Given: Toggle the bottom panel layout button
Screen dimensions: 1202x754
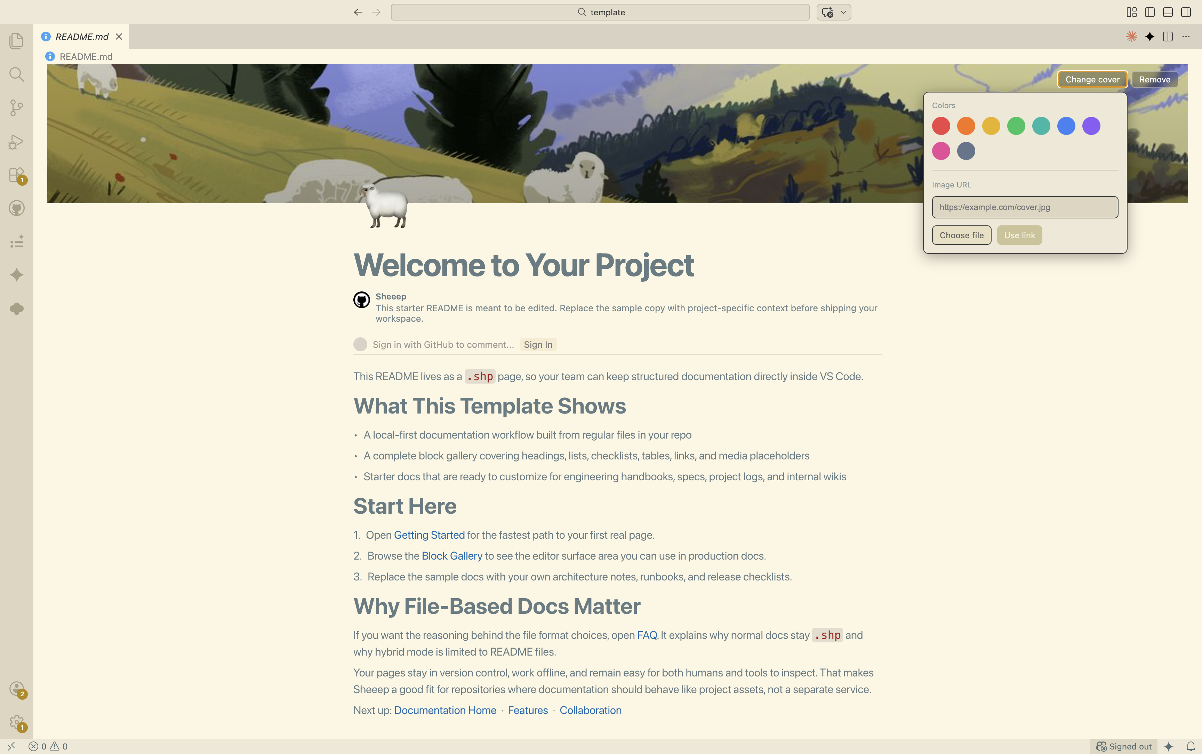Looking at the screenshot, I should click(x=1168, y=13).
